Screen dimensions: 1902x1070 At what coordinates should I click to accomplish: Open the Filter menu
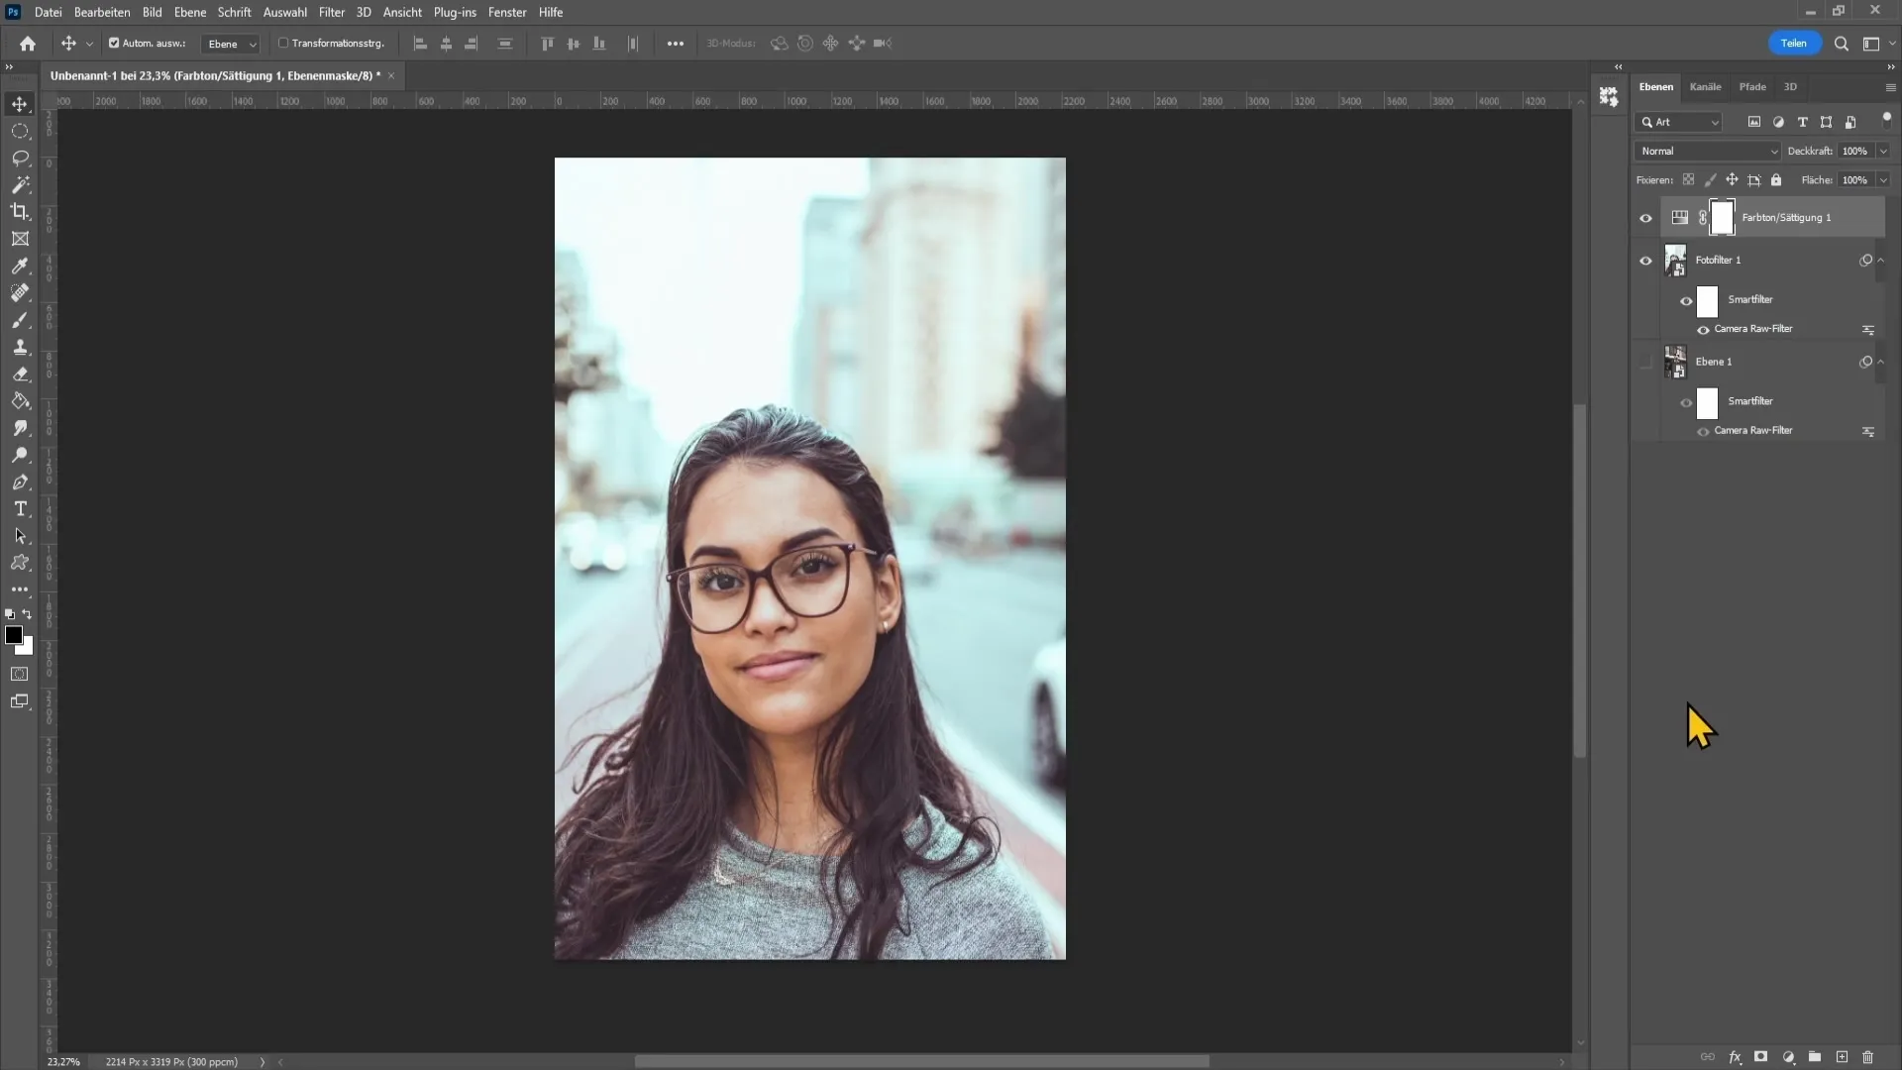332,12
